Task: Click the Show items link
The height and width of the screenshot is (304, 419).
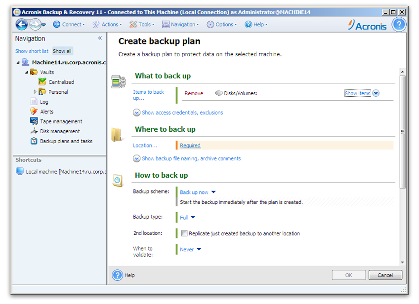Action: tap(358, 93)
